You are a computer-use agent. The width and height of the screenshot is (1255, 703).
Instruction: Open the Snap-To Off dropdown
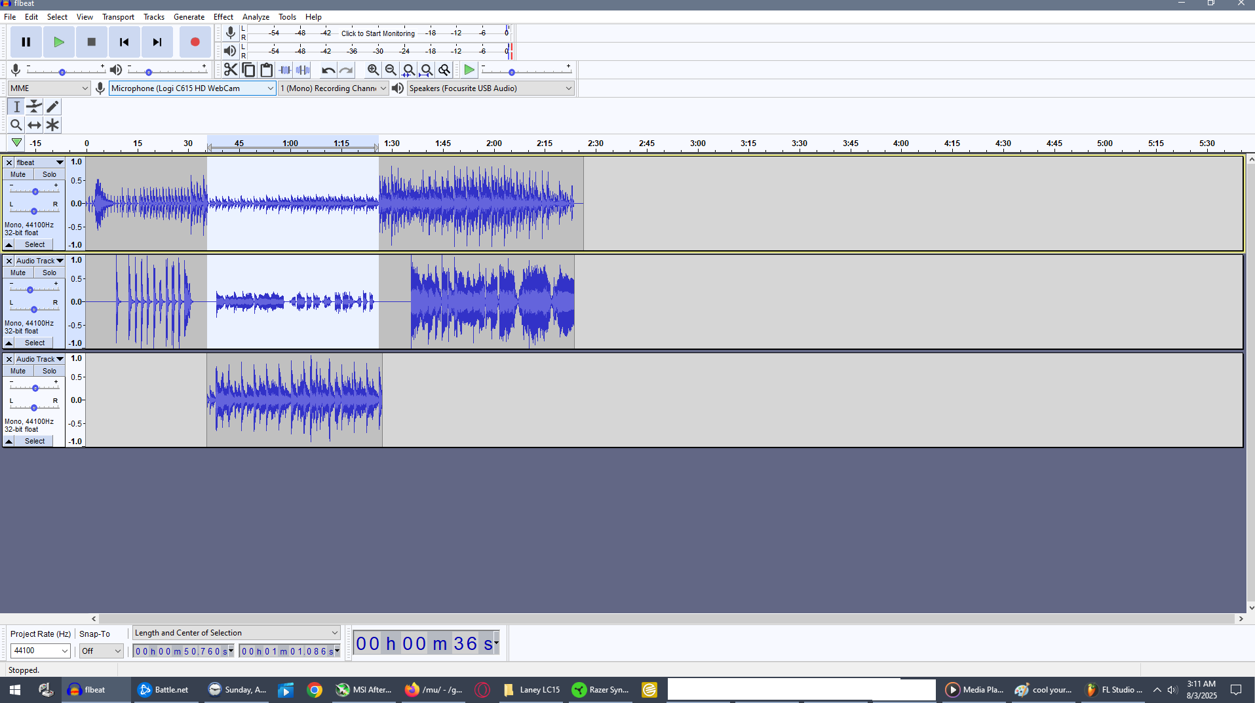pyautogui.click(x=101, y=651)
